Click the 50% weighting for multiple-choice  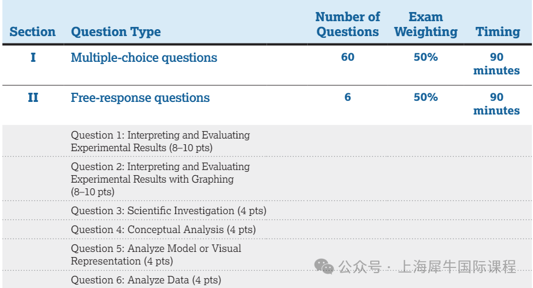(425, 57)
